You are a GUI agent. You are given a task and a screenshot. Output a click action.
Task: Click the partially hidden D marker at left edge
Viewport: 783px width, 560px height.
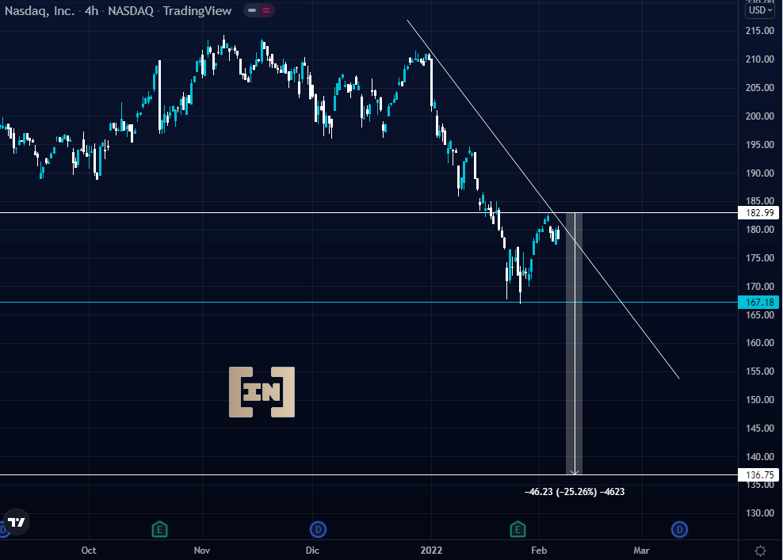pos(3,529)
